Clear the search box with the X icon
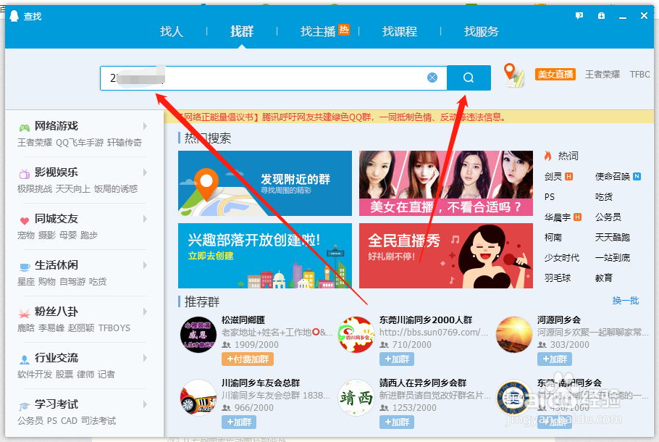 [432, 78]
